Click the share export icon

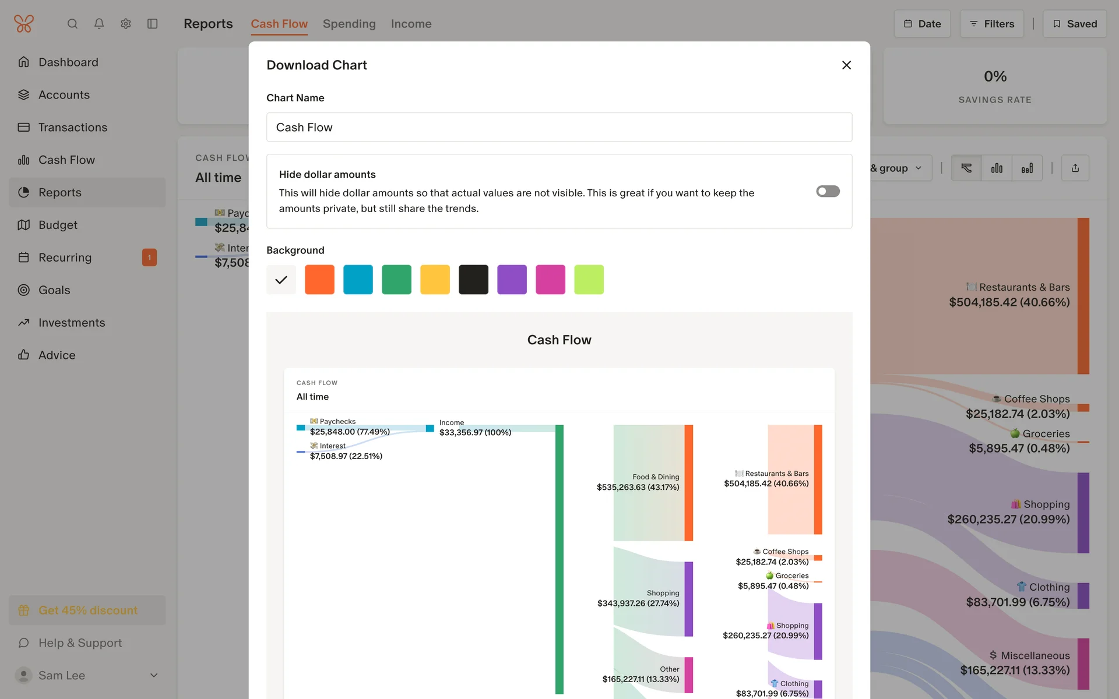click(1075, 168)
